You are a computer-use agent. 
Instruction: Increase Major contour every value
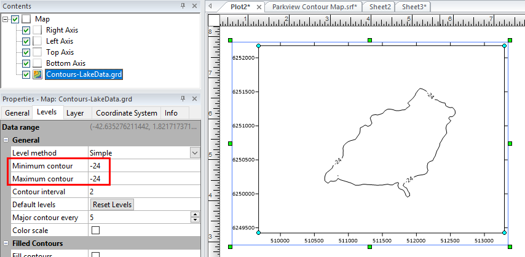click(x=195, y=215)
